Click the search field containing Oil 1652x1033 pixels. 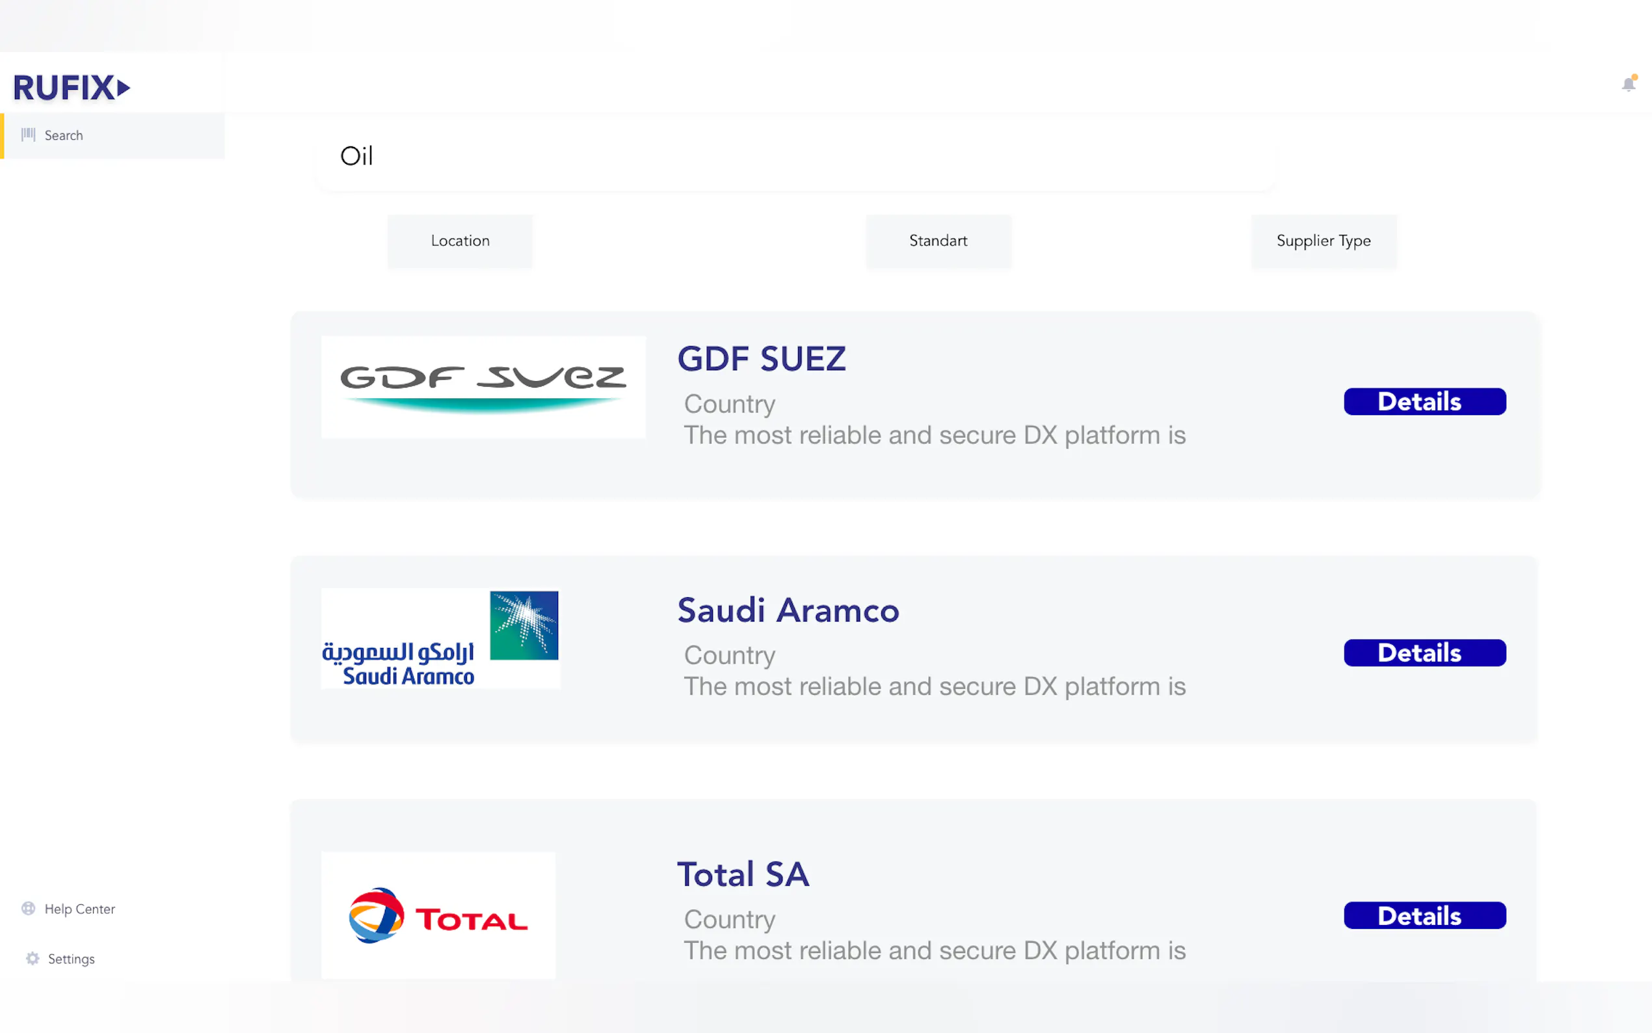(x=795, y=157)
